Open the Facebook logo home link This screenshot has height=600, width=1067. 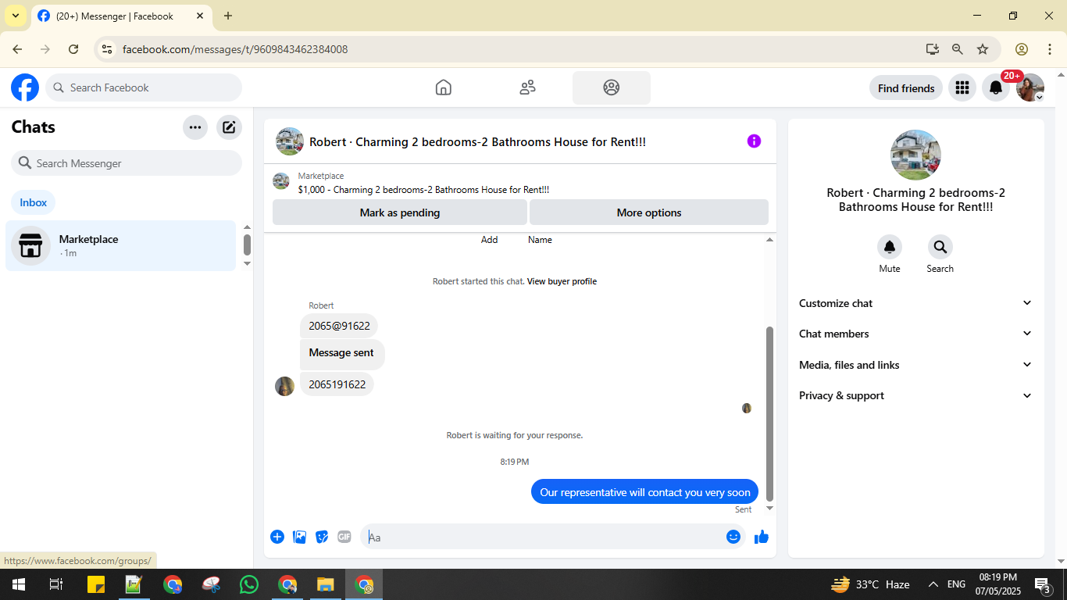pos(25,87)
